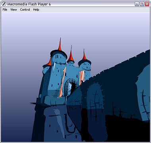
Task: Open the Control menu
Action: (25, 10)
